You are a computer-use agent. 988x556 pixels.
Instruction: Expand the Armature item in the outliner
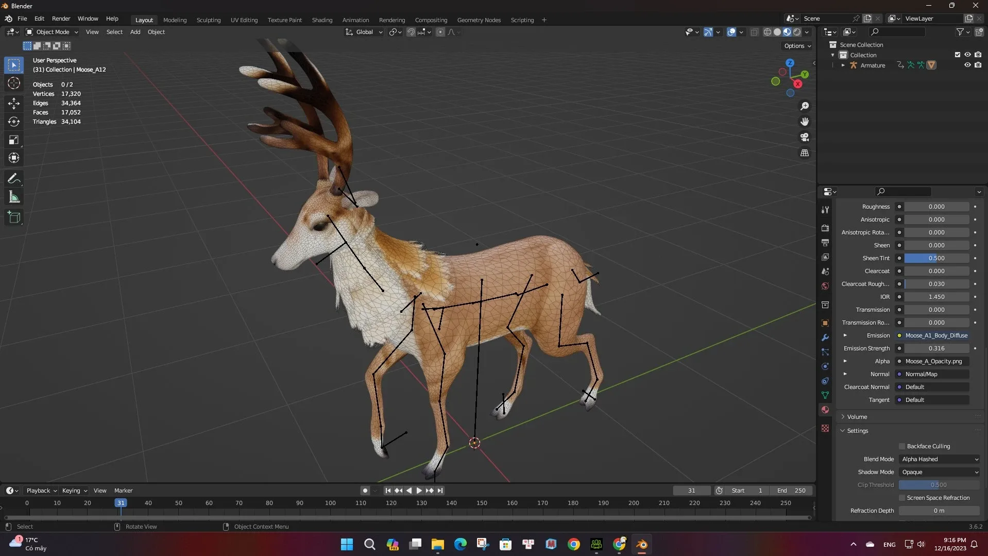843,65
